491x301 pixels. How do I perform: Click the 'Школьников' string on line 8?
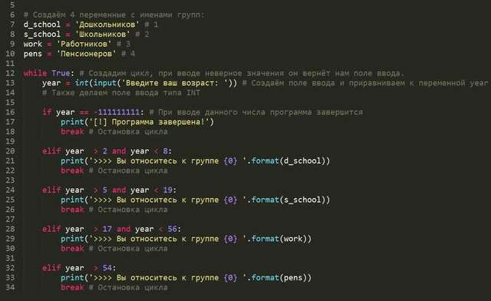pyautogui.click(x=102, y=35)
